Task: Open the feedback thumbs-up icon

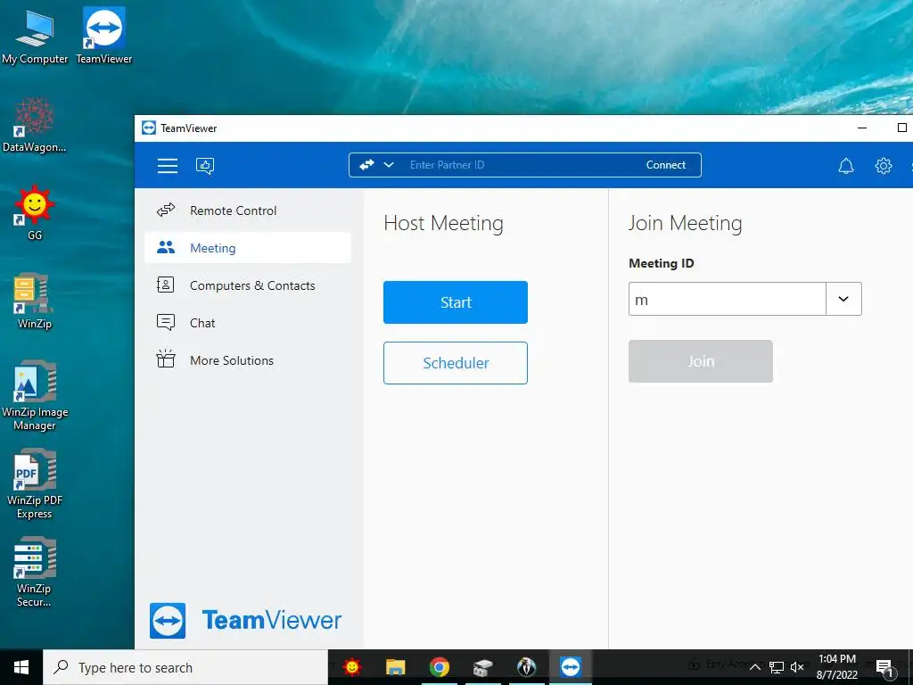Action: click(205, 166)
